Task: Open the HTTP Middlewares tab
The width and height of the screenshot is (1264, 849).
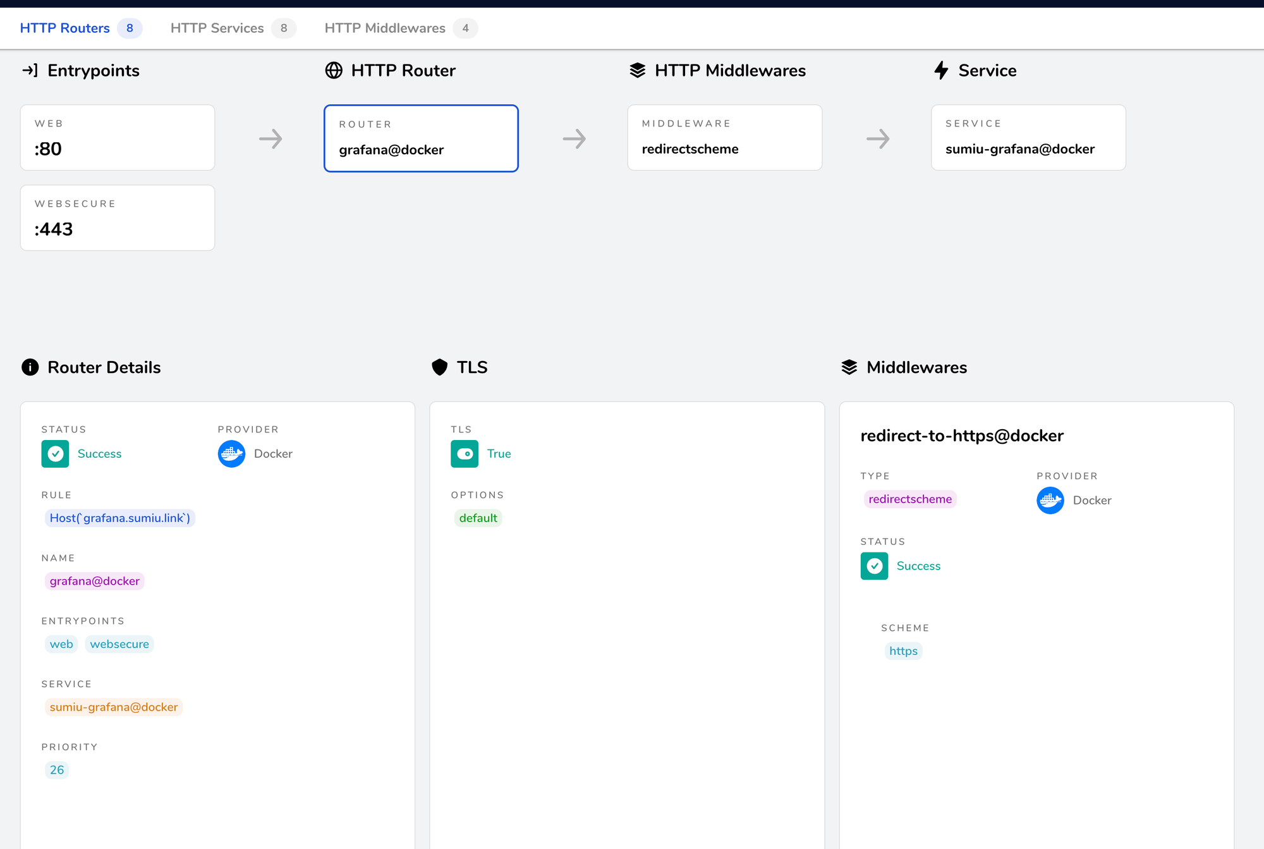Action: (x=384, y=28)
